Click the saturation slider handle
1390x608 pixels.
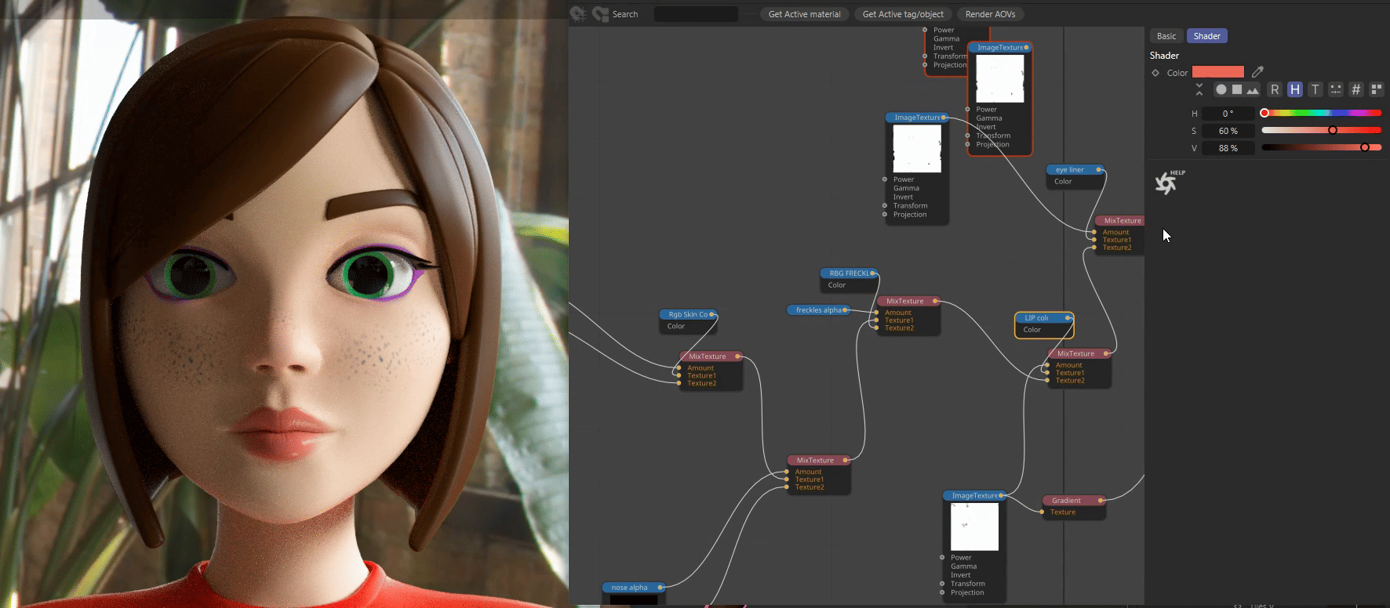pyautogui.click(x=1333, y=130)
